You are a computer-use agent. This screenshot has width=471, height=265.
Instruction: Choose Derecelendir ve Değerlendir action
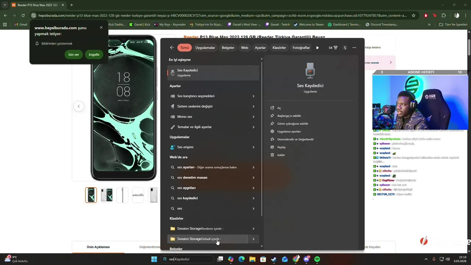(295, 139)
